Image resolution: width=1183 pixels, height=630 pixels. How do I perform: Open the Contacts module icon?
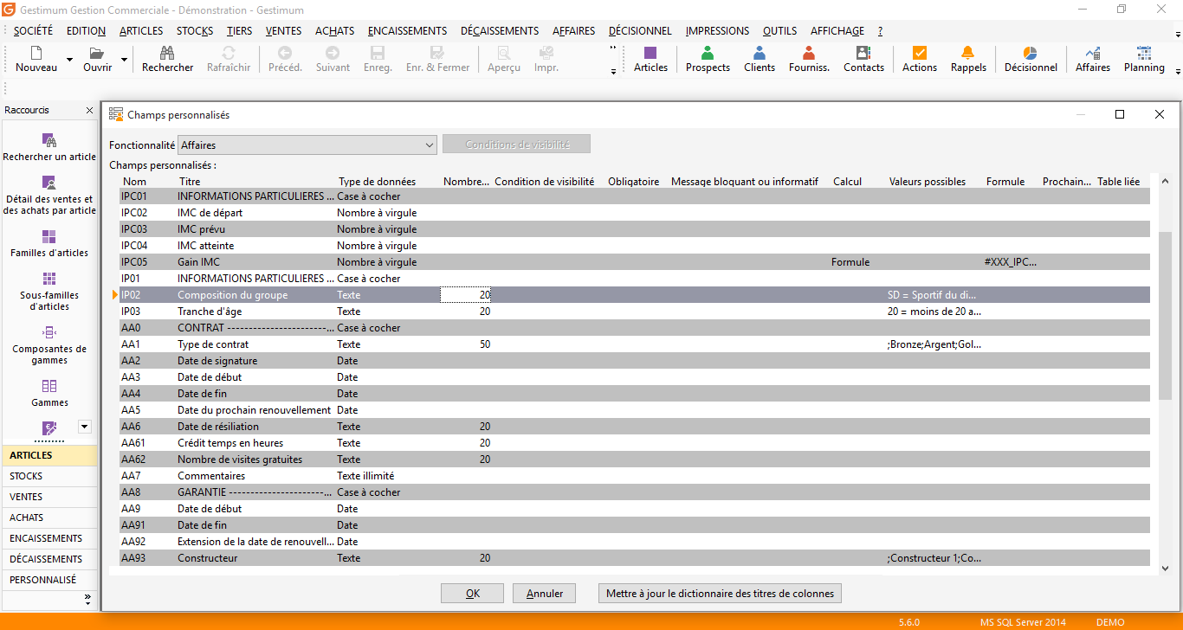(863, 53)
